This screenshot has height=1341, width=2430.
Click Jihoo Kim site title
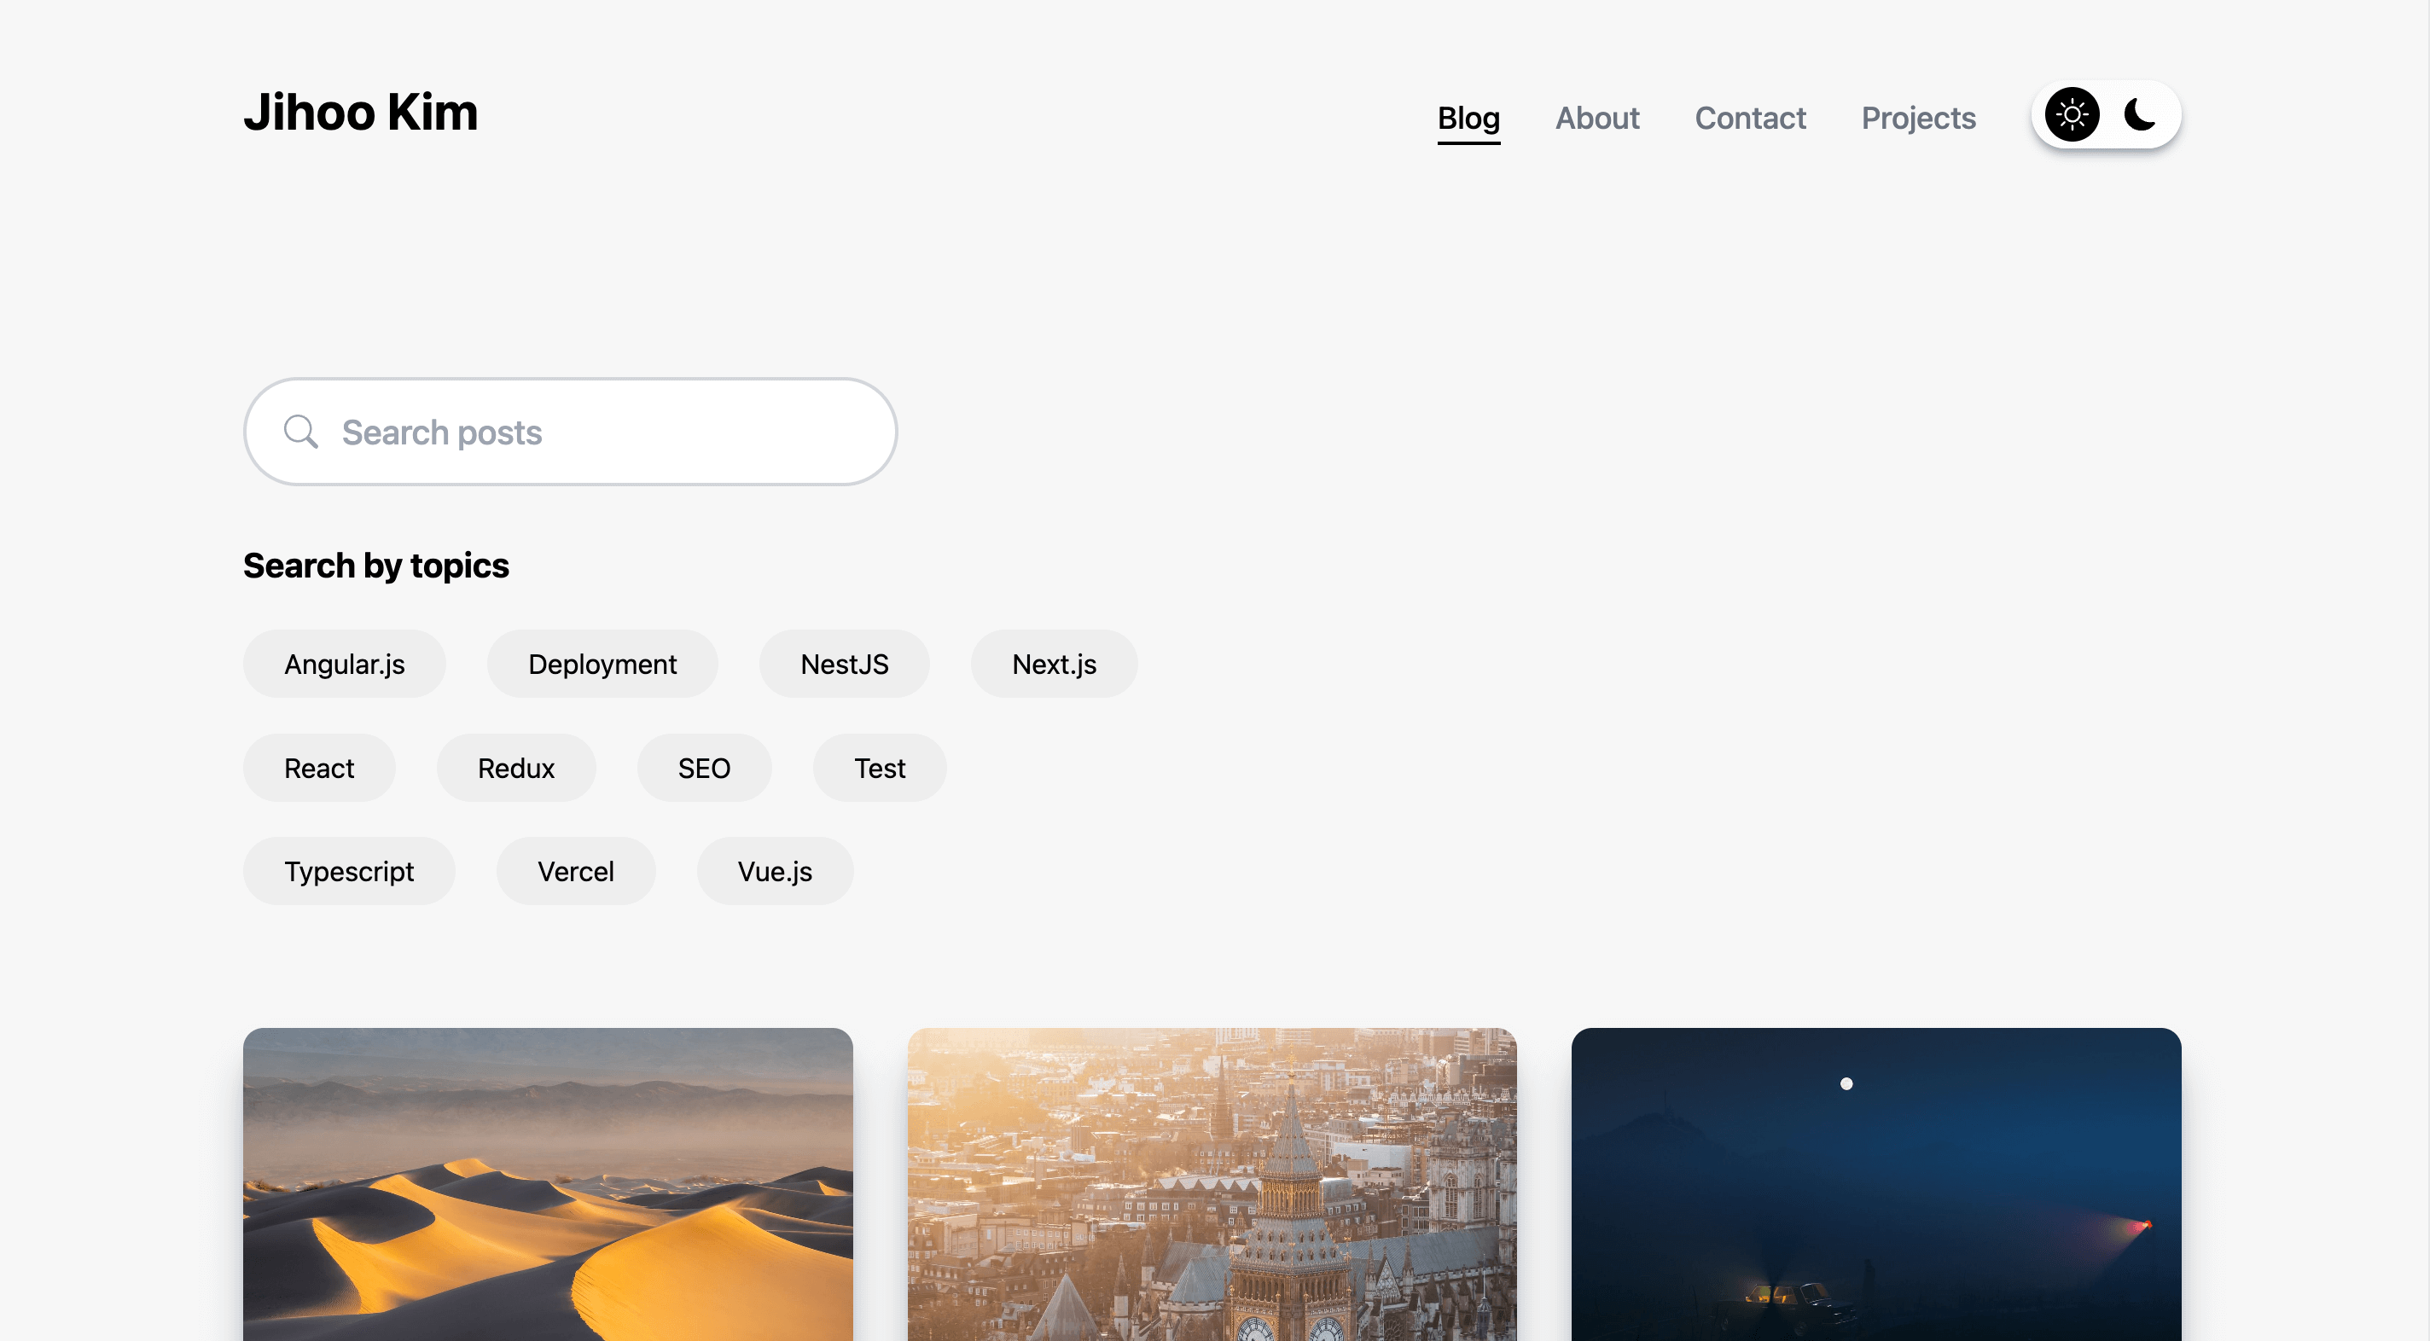point(360,113)
